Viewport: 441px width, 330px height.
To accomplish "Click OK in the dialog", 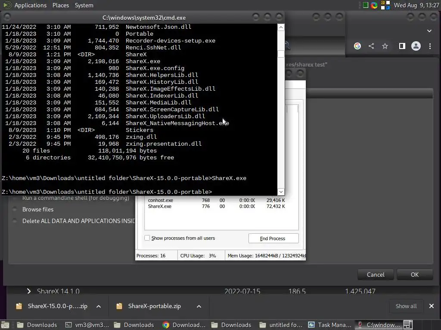I will pyautogui.click(x=415, y=275).
